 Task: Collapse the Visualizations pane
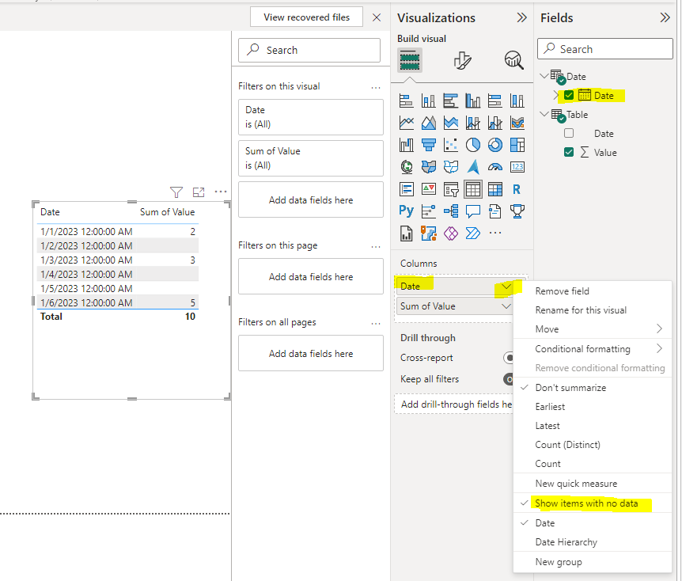coord(521,17)
